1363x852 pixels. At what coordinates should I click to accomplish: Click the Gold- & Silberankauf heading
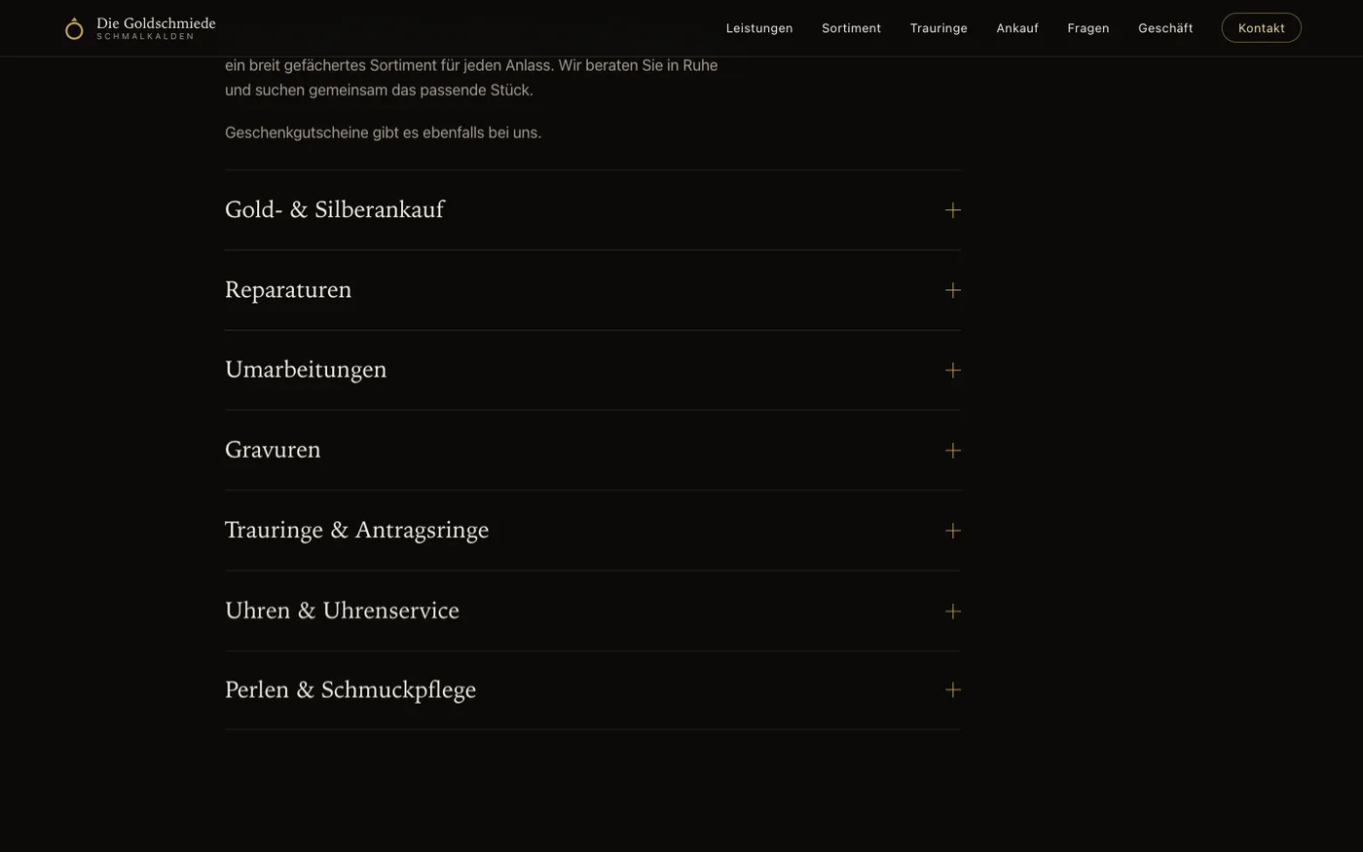tap(334, 210)
